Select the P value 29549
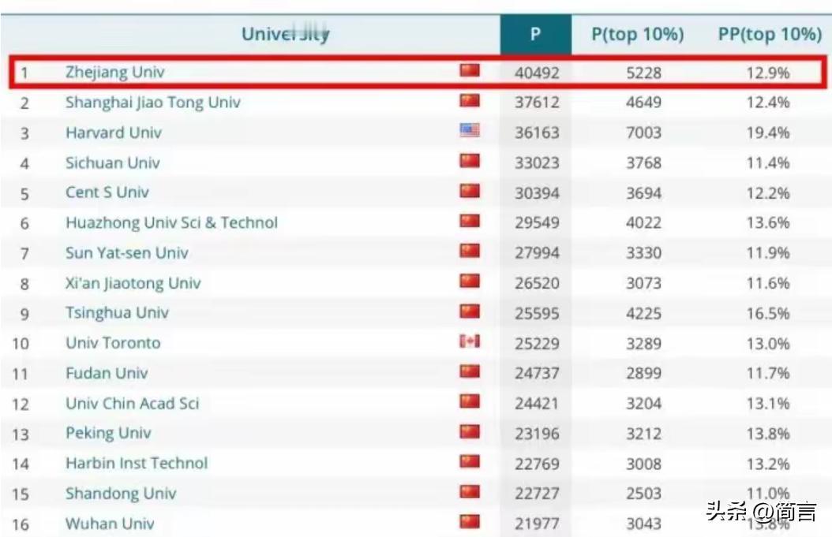832x537 pixels. (537, 222)
